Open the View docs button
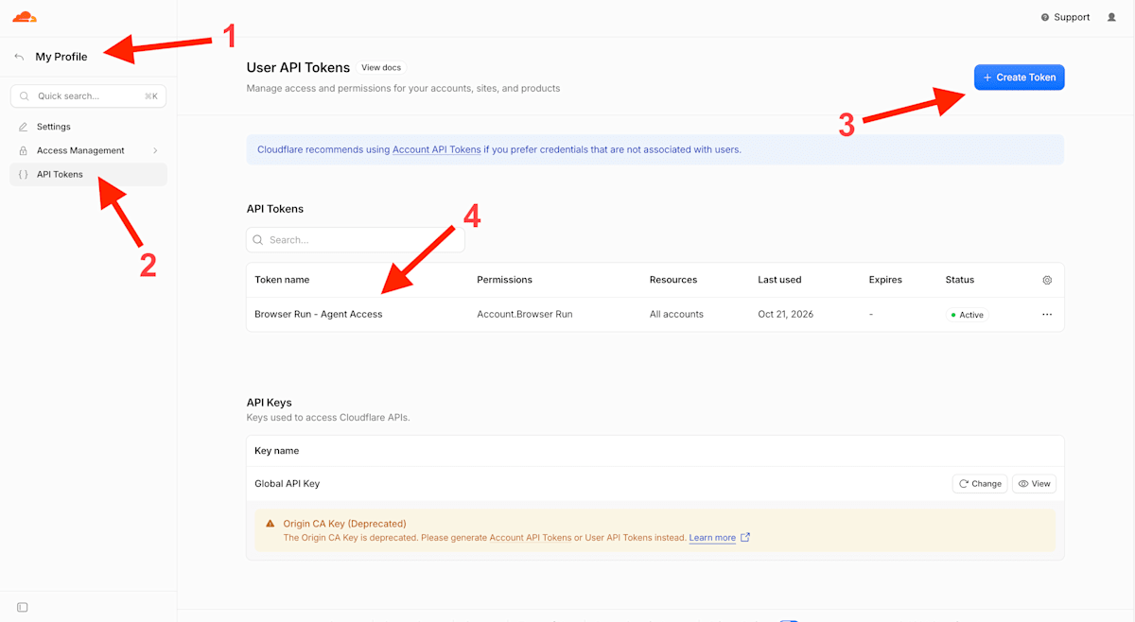1135x622 pixels. pyautogui.click(x=381, y=67)
